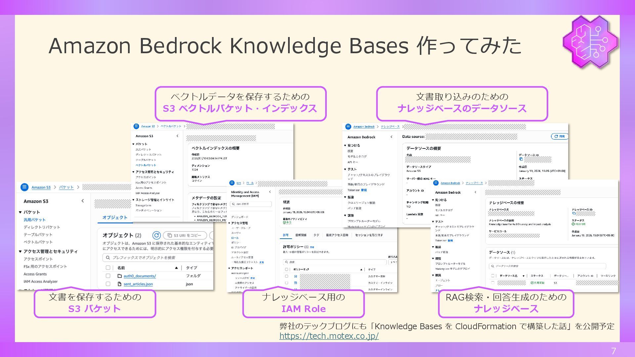Click the copy icon under ナレッジベース ID
635x357 pixels.
pyautogui.click(x=574, y=214)
